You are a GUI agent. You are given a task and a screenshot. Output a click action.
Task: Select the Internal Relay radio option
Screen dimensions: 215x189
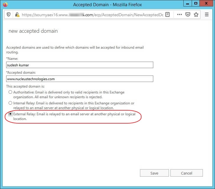point(10,103)
